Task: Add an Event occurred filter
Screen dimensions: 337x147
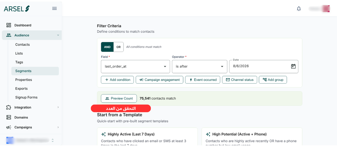Action: pyautogui.click(x=202, y=80)
